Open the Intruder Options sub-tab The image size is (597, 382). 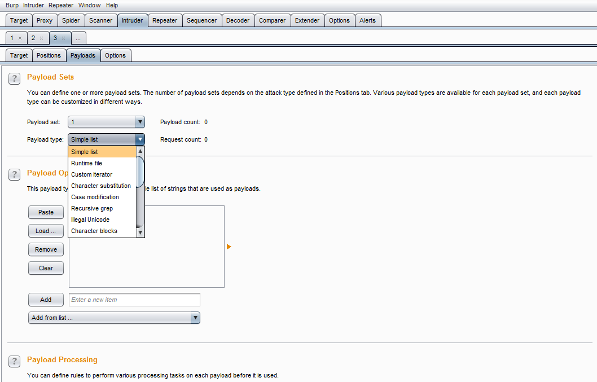click(115, 56)
